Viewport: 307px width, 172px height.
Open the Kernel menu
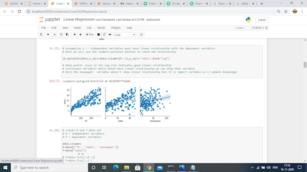click(x=101, y=28)
